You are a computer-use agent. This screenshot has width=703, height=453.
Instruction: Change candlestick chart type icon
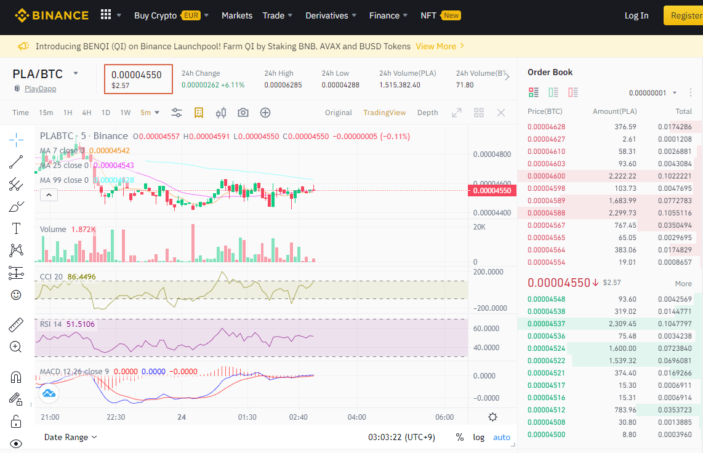click(220, 113)
